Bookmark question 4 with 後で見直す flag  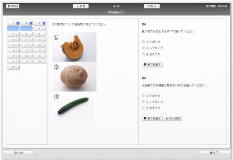(152, 65)
